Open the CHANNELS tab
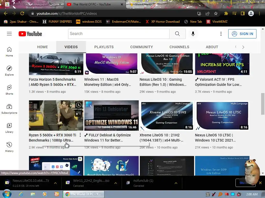This screenshot has width=265, height=198. point(179,47)
